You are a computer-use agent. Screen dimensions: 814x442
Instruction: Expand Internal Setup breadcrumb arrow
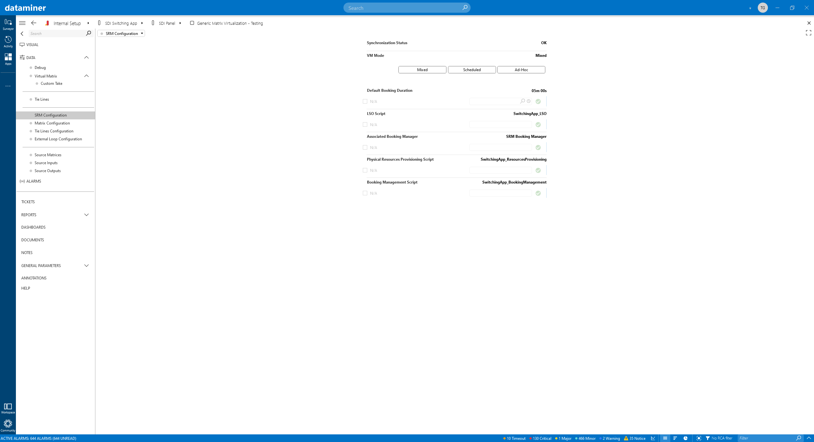tap(88, 23)
